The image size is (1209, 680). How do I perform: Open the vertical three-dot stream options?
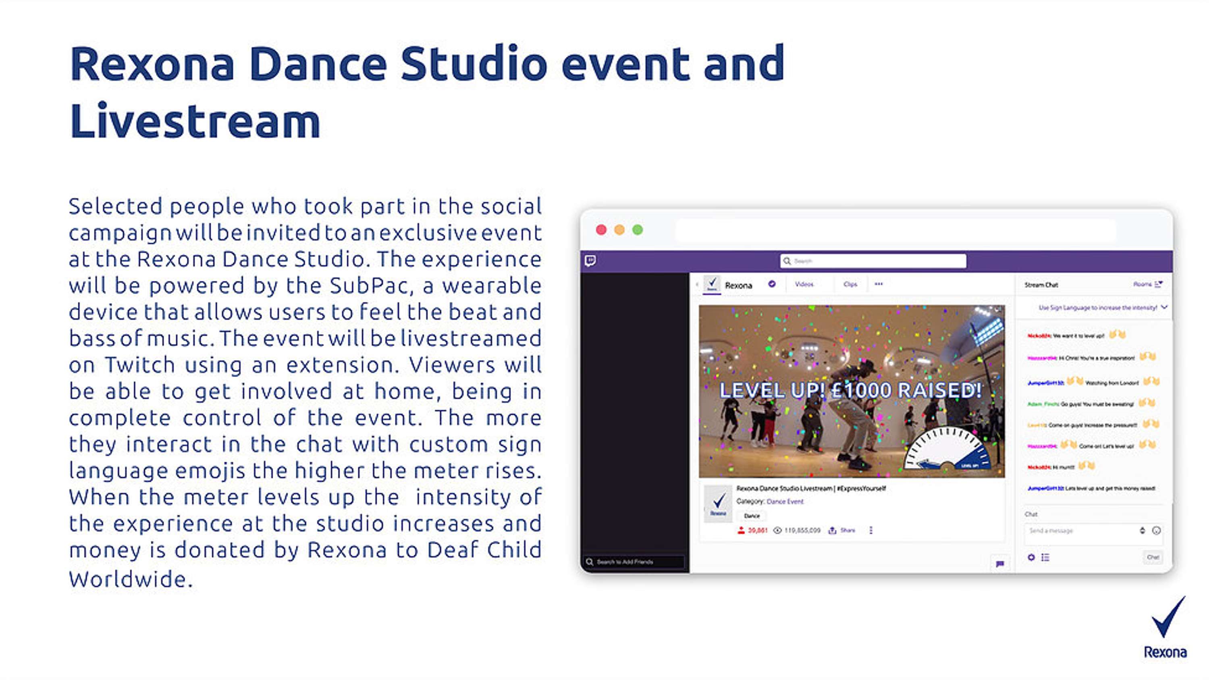click(x=870, y=530)
